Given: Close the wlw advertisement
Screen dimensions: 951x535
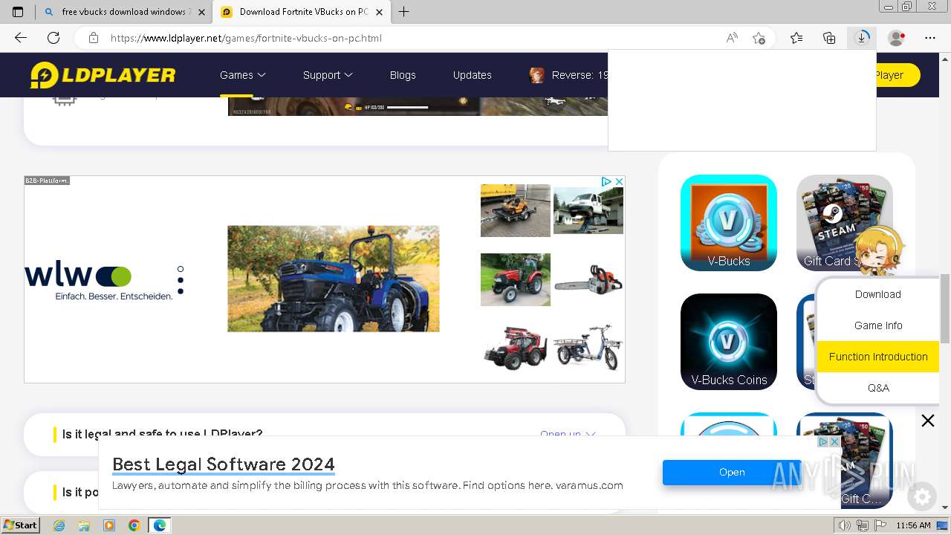Looking at the screenshot, I should click(x=619, y=181).
